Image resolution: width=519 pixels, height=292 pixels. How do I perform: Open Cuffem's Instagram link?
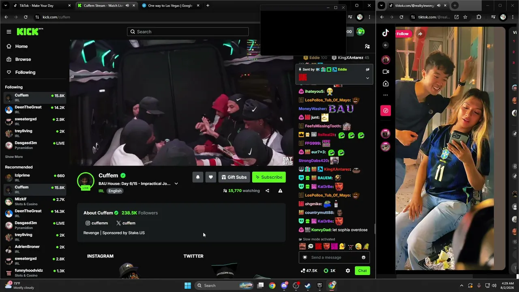[97, 223]
